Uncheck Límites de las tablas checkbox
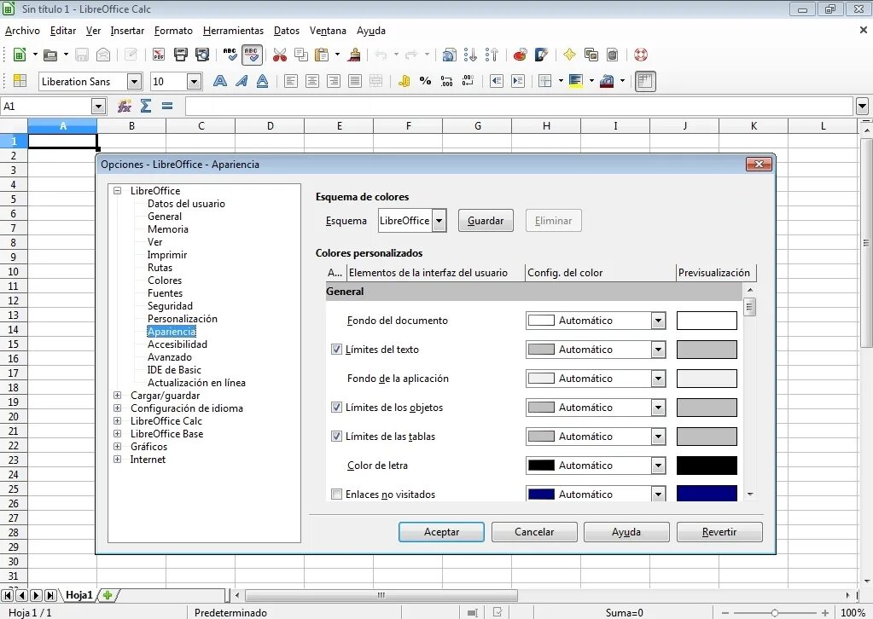Screen dimensions: 873x619 coord(336,436)
